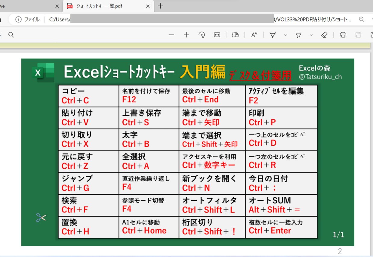Click the Excel logo in the PDF
The width and height of the screenshot is (373, 257).
click(43, 73)
